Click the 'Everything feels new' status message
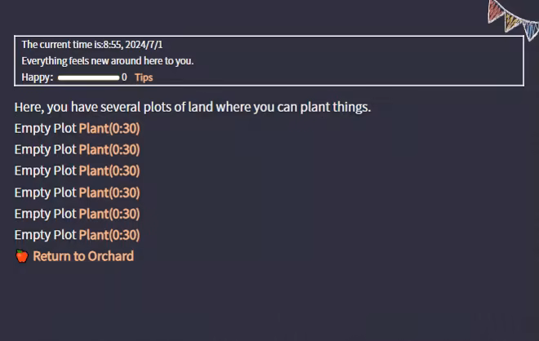539x341 pixels. click(107, 60)
